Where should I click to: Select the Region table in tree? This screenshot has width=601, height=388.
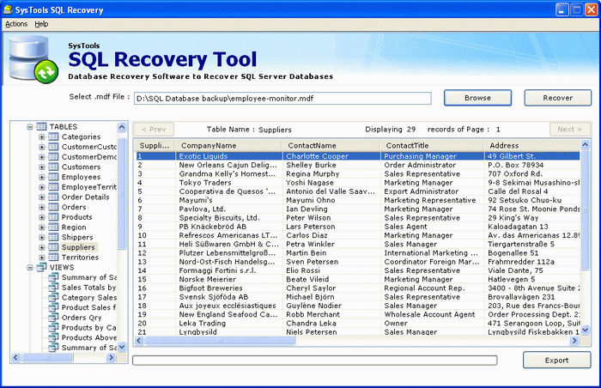[74, 227]
